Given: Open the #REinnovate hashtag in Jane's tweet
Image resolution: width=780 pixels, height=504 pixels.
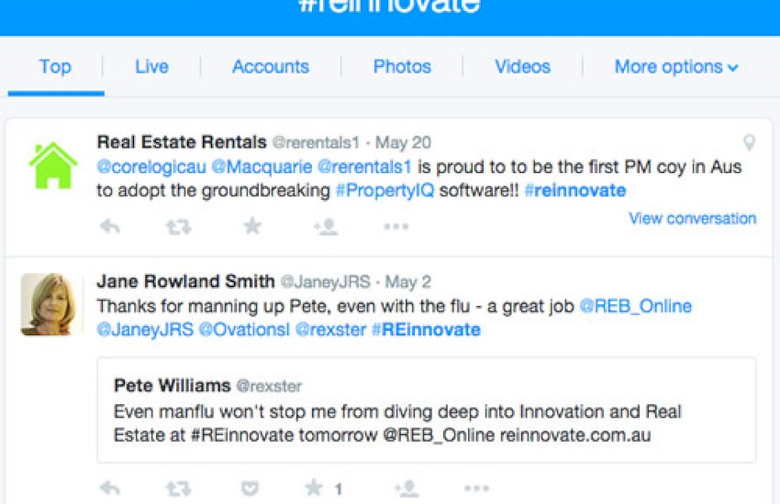Looking at the screenshot, I should (x=426, y=330).
